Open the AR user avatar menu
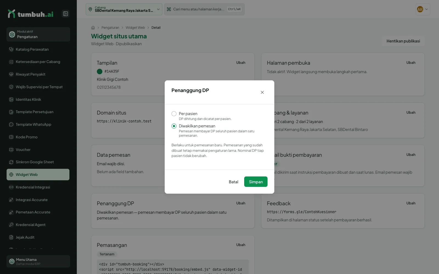Viewport: 439px width, 274px height. coord(423,9)
